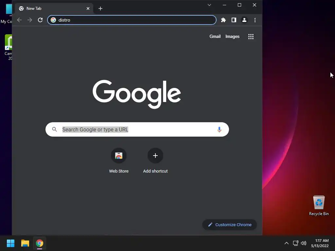This screenshot has height=251, width=335.
Task: Open the Images link
Action: pyautogui.click(x=232, y=37)
